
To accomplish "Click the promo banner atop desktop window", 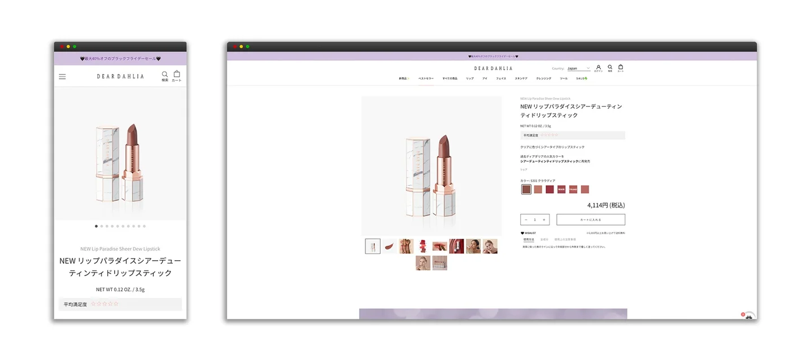I will (492, 56).
